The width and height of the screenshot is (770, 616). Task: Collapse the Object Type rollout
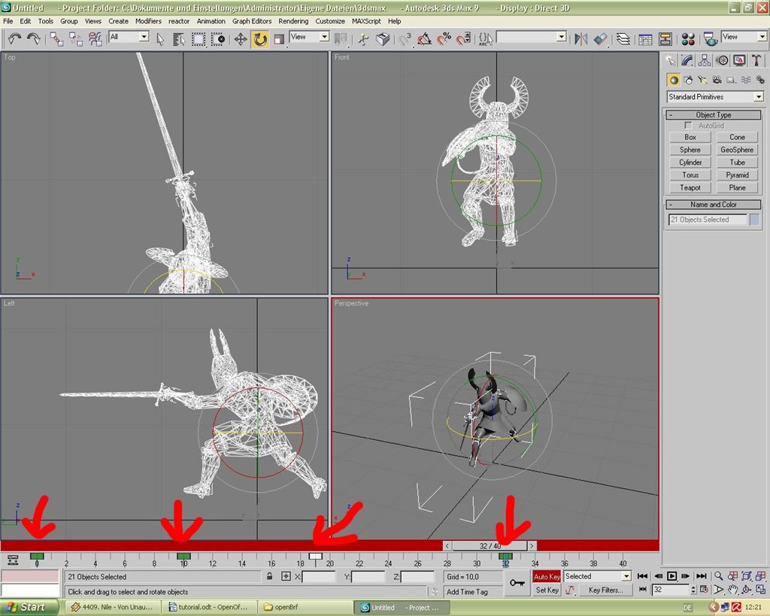click(713, 114)
